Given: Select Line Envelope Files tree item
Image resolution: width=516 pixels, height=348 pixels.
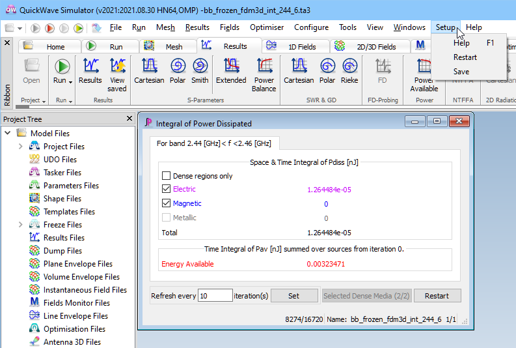Looking at the screenshot, I should [x=75, y=315].
